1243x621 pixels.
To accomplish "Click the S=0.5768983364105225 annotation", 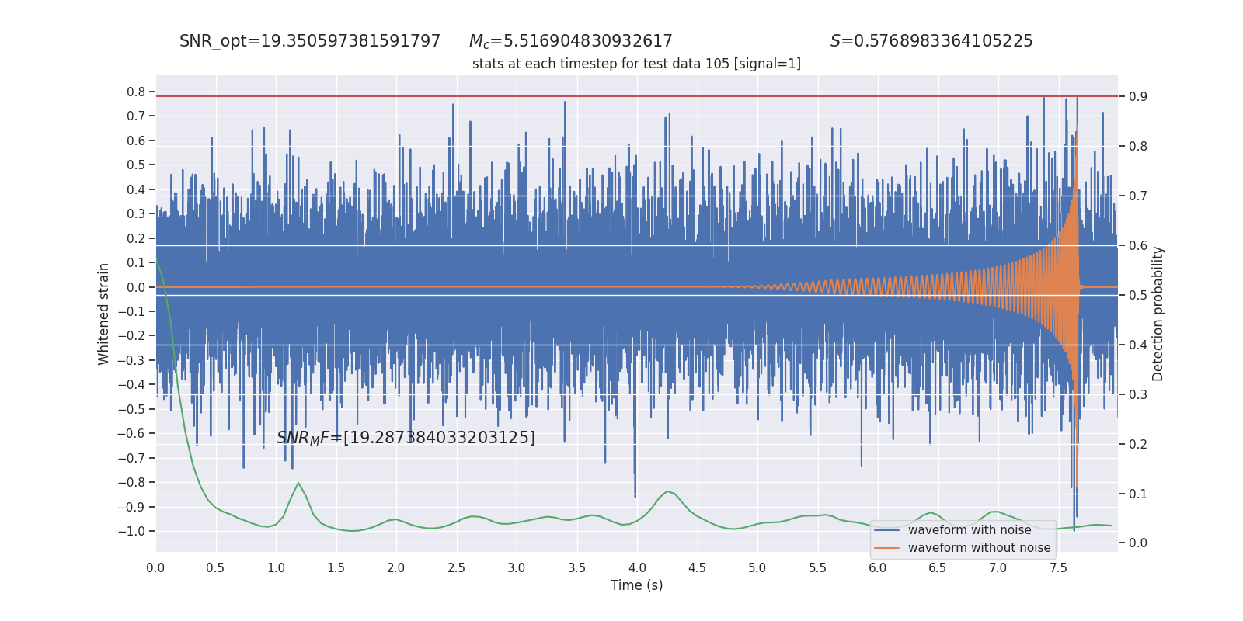I will coord(931,41).
